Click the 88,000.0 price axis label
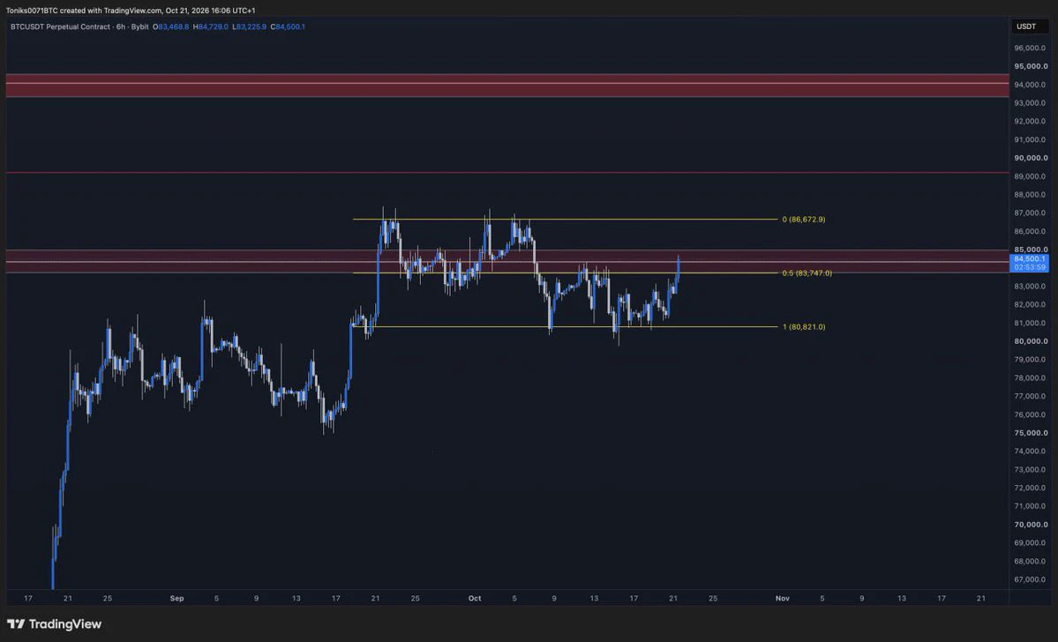Viewport: 1058px width, 642px height. click(x=1031, y=195)
